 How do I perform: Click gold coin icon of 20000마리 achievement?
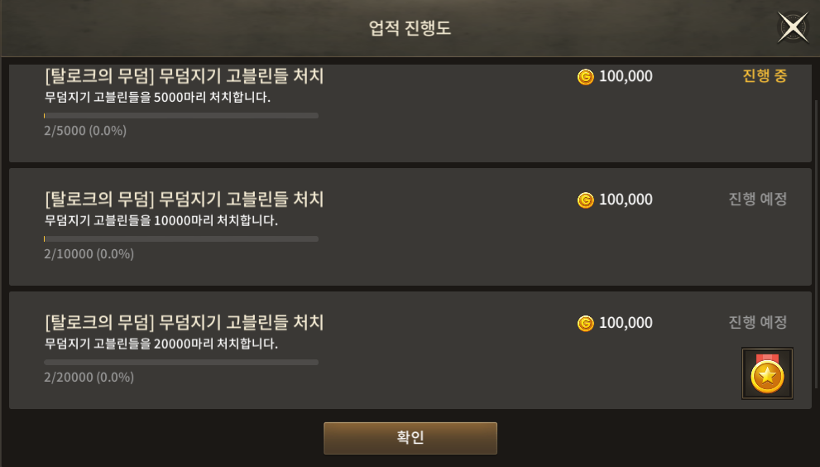click(585, 323)
